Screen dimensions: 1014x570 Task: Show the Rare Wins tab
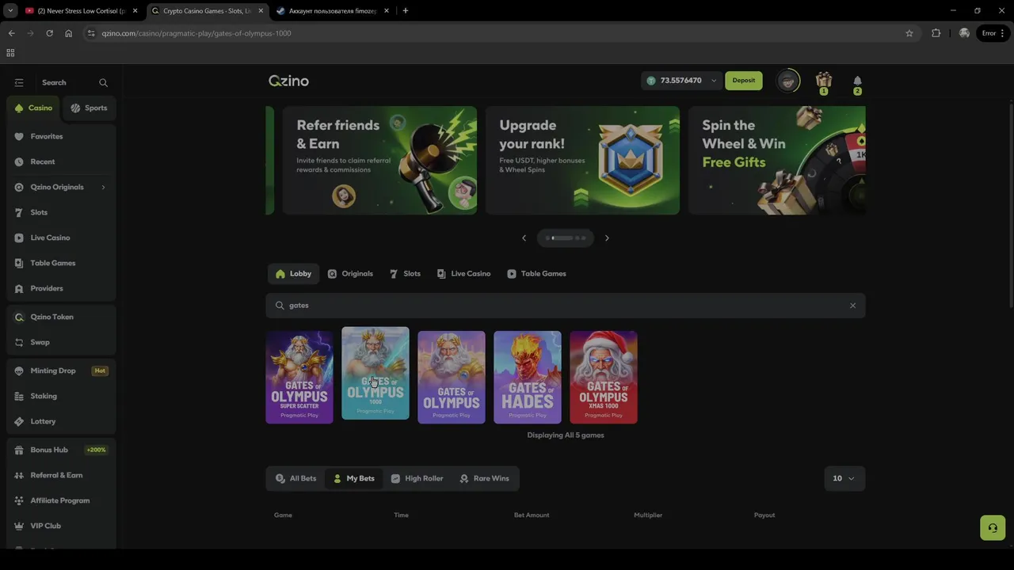484,478
